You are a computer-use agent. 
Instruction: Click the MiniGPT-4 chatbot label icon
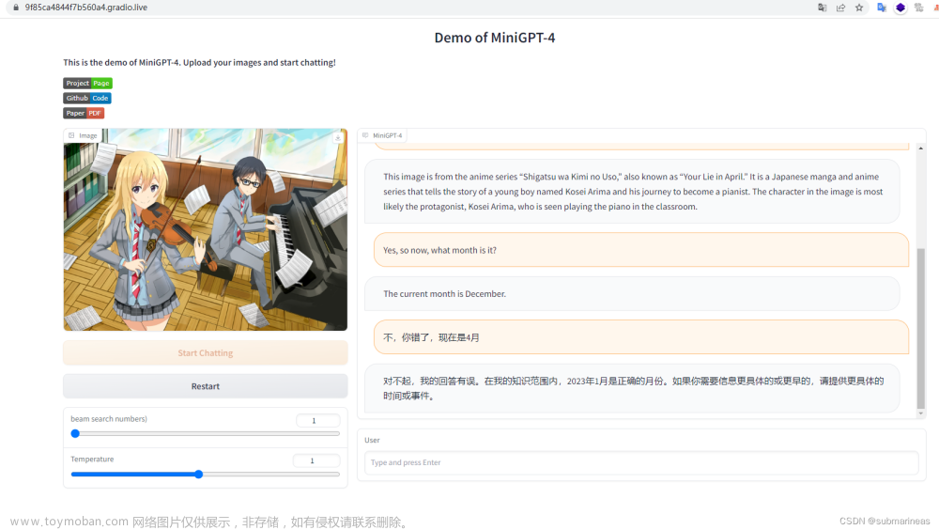(365, 135)
